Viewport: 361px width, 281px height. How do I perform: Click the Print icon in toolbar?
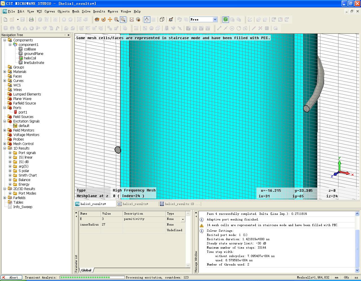31,19
